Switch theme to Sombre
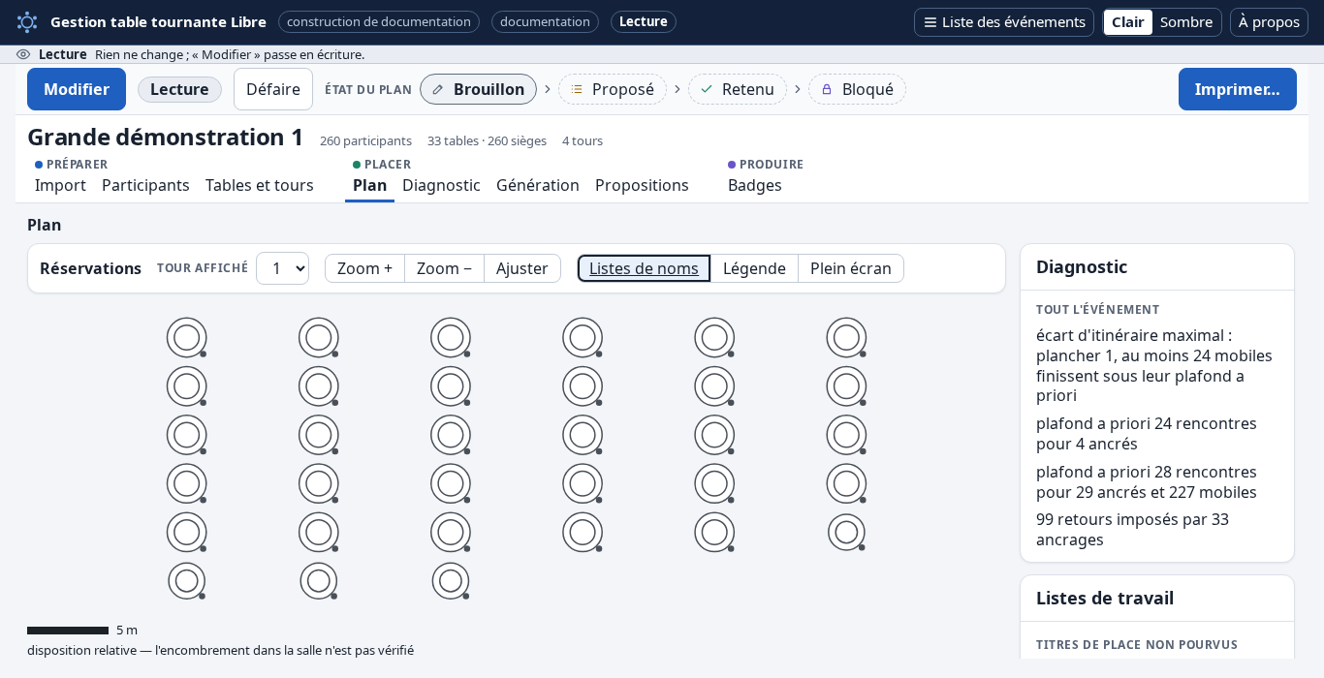The height and width of the screenshot is (678, 1324). 1186,22
